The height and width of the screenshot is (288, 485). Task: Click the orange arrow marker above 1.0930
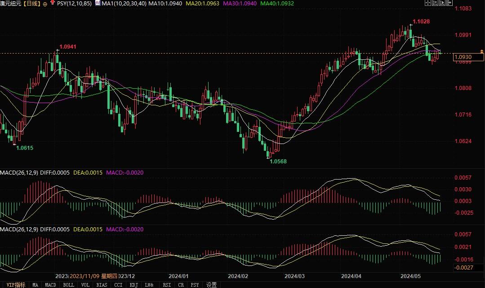(482, 53)
